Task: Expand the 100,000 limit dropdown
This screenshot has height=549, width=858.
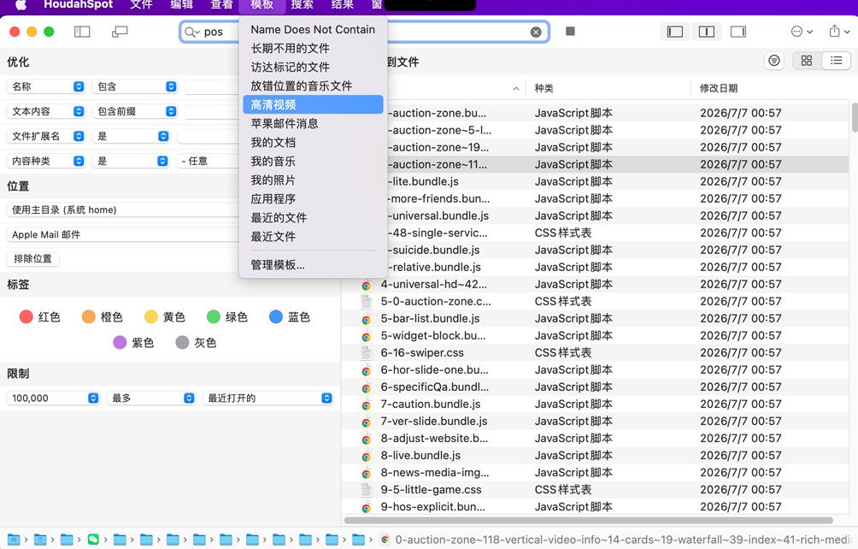Action: coord(53,398)
